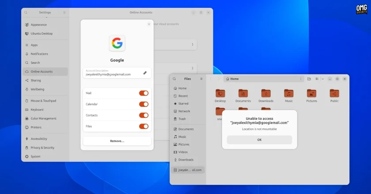Open Privacy & Security settings

click(x=45, y=147)
